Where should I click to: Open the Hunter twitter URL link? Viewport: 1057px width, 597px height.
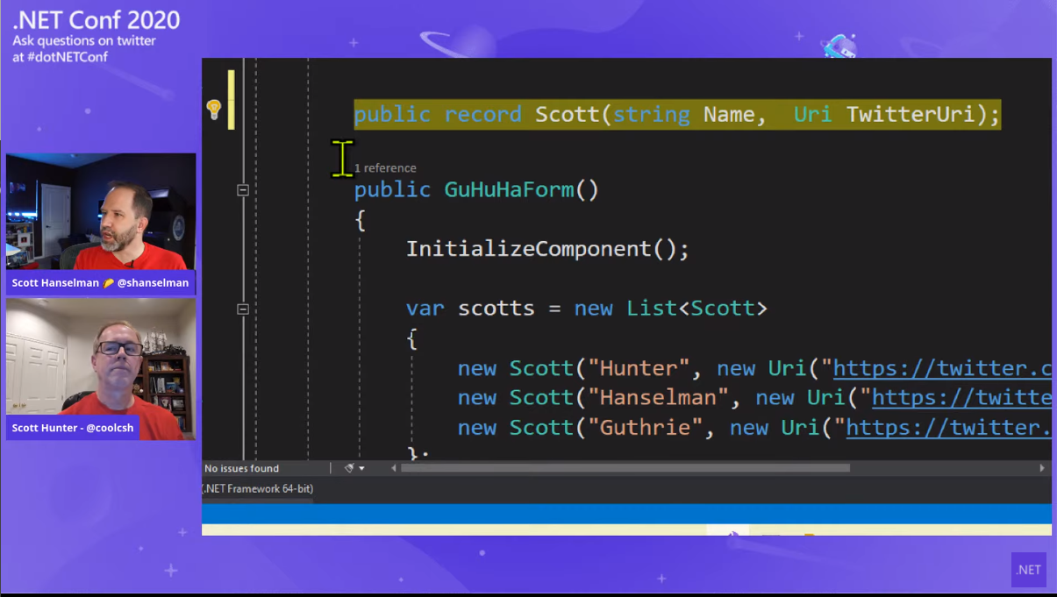click(x=942, y=368)
